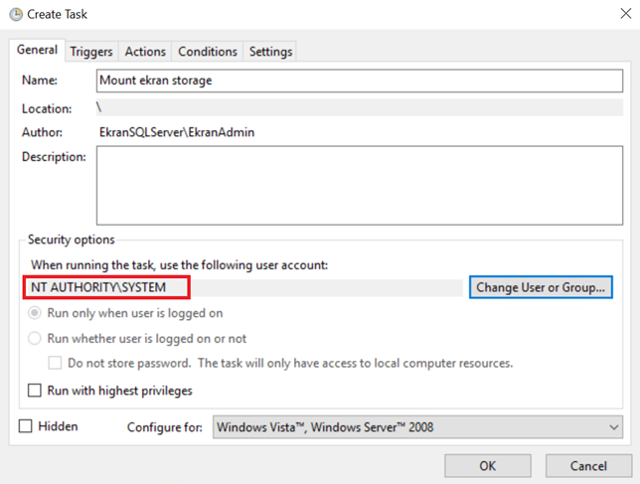640x484 pixels.
Task: Go to the Conditions tab
Action: pyautogui.click(x=208, y=52)
